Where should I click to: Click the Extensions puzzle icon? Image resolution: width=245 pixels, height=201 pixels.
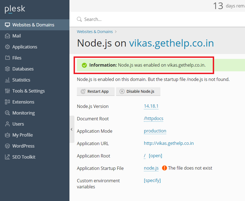(x=7, y=102)
